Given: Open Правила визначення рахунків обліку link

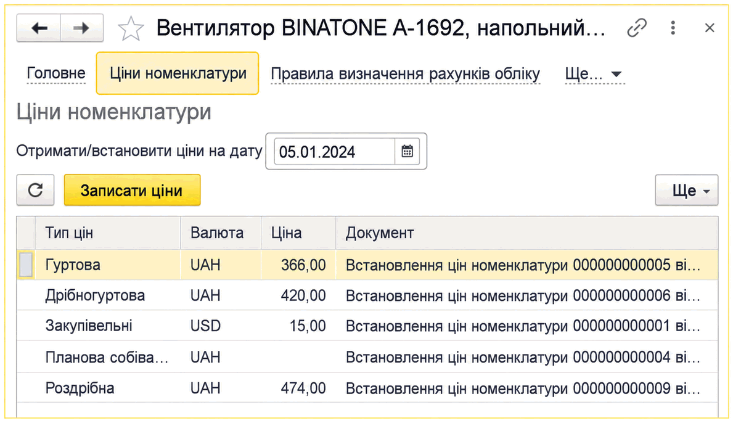Looking at the screenshot, I should click(x=405, y=74).
